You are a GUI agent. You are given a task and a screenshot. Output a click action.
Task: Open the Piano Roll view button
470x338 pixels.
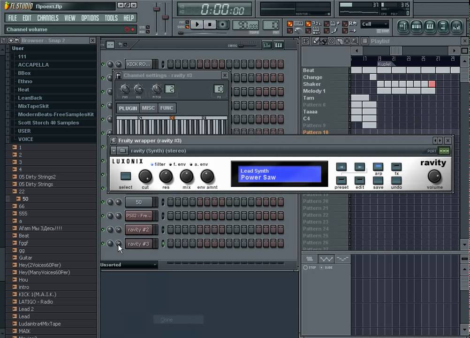coord(430,27)
